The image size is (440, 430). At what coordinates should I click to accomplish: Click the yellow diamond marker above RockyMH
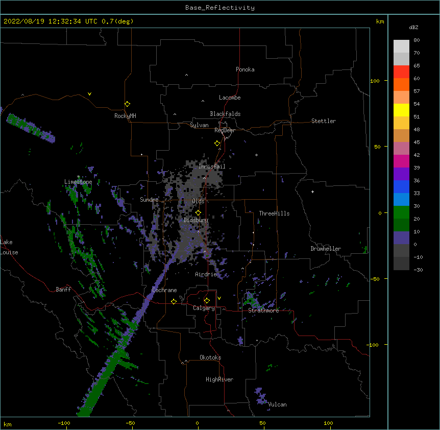pyautogui.click(x=128, y=104)
